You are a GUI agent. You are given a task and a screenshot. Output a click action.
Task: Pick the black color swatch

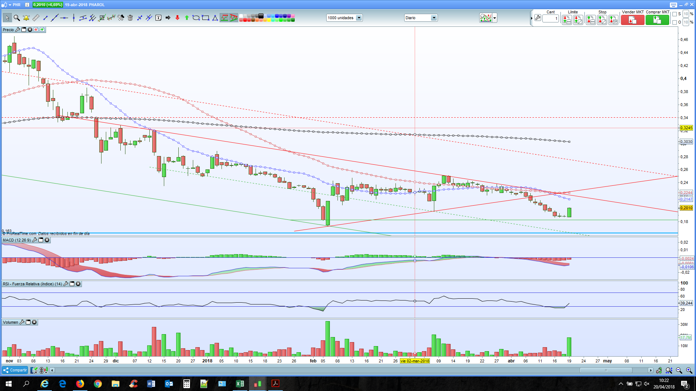point(261,16)
